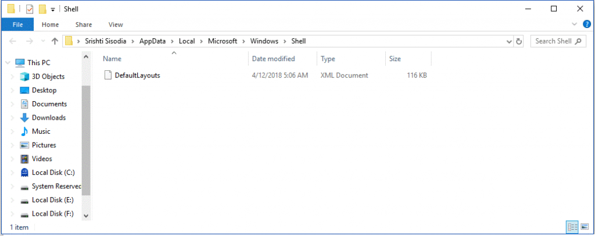
Task: Click the XML Document type cell
Action: (344, 76)
